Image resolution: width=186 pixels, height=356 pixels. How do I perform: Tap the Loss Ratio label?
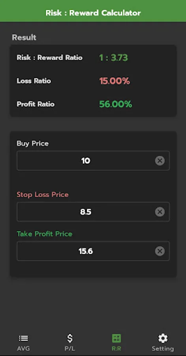point(34,81)
